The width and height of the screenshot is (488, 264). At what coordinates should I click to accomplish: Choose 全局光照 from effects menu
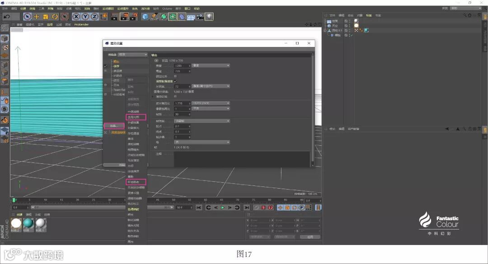[x=136, y=117]
